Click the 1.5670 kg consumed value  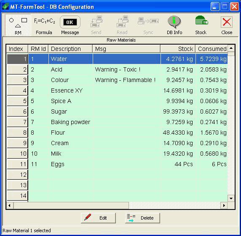coord(213,133)
